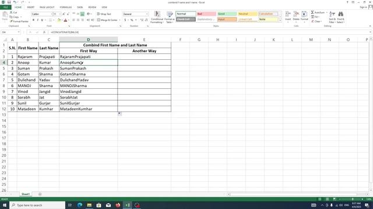Click the yellow fill color button

(x=59, y=20)
